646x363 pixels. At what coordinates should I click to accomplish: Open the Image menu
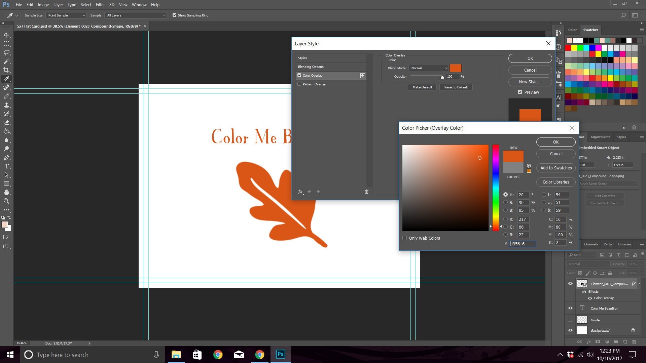43,5
